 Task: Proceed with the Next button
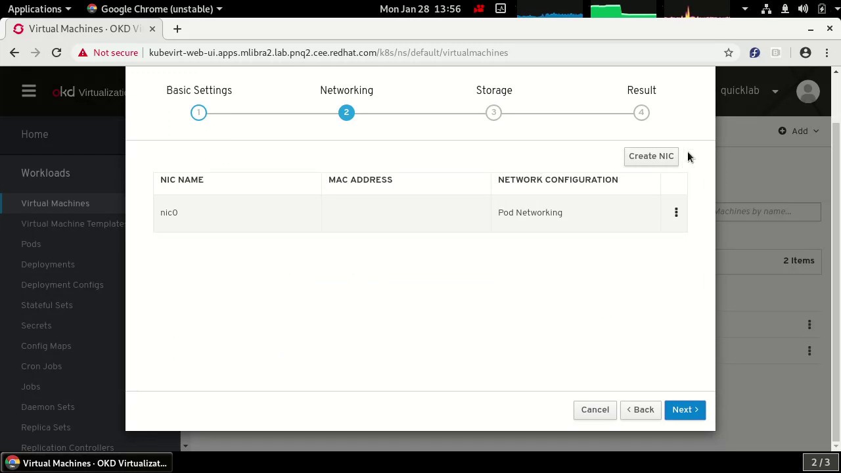tap(685, 409)
